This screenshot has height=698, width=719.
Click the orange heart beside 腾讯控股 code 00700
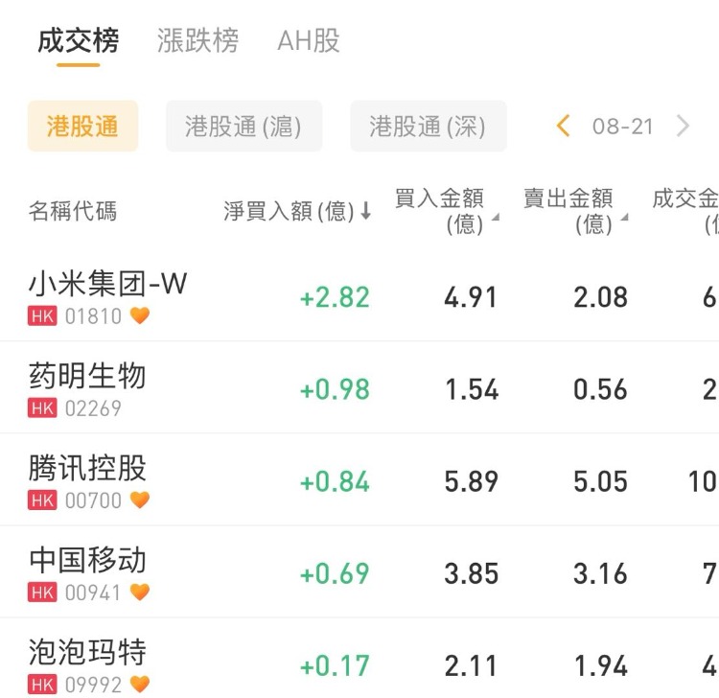coord(140,500)
